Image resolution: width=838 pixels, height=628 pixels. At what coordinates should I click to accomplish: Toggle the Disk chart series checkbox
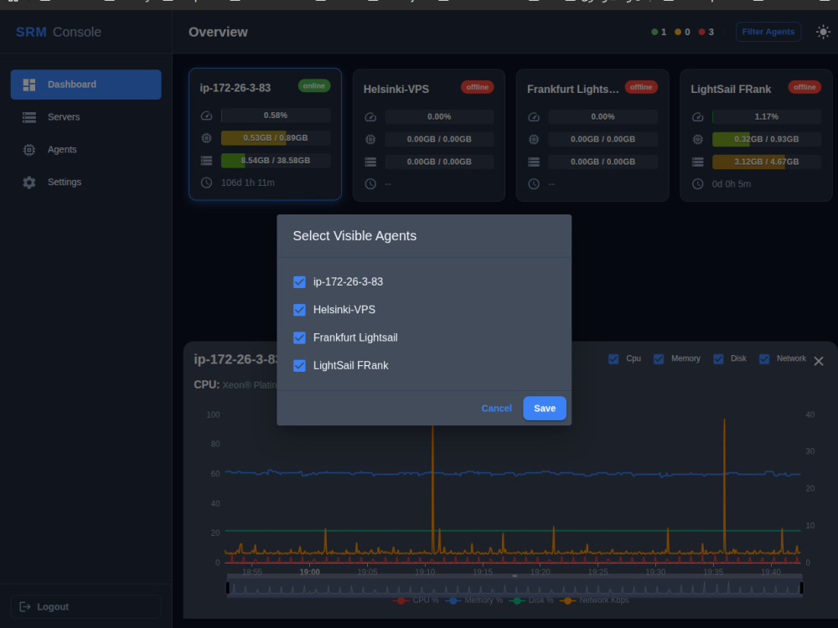coord(718,359)
